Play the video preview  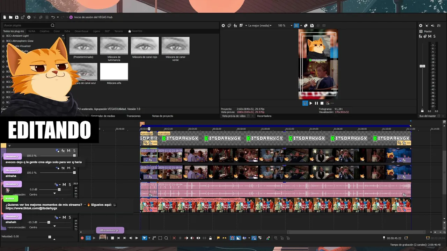(311, 103)
